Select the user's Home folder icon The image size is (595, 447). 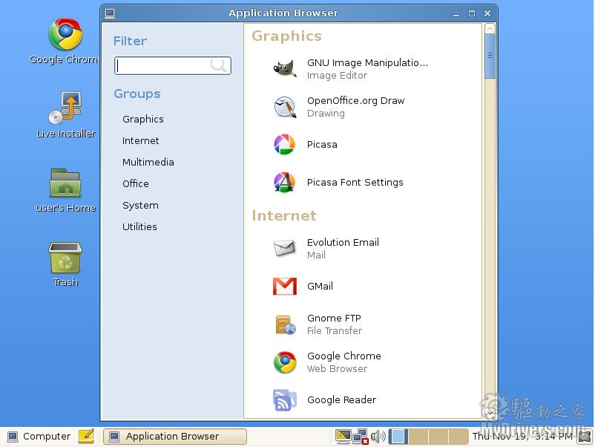click(65, 183)
